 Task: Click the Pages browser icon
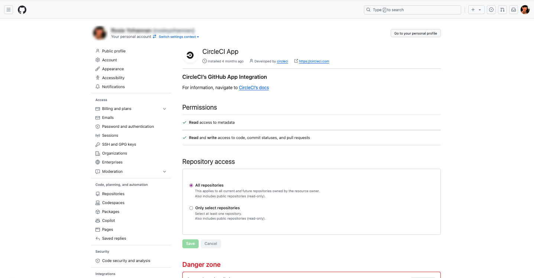98,229
